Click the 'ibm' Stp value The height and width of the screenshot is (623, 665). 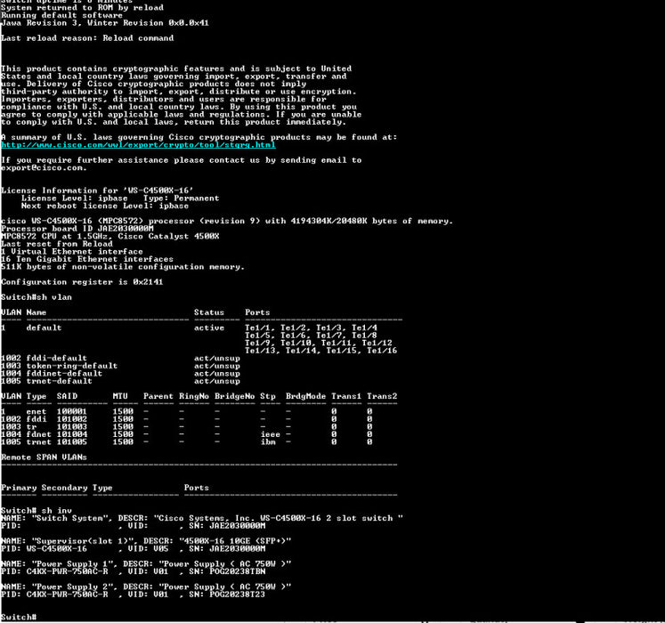[268, 442]
